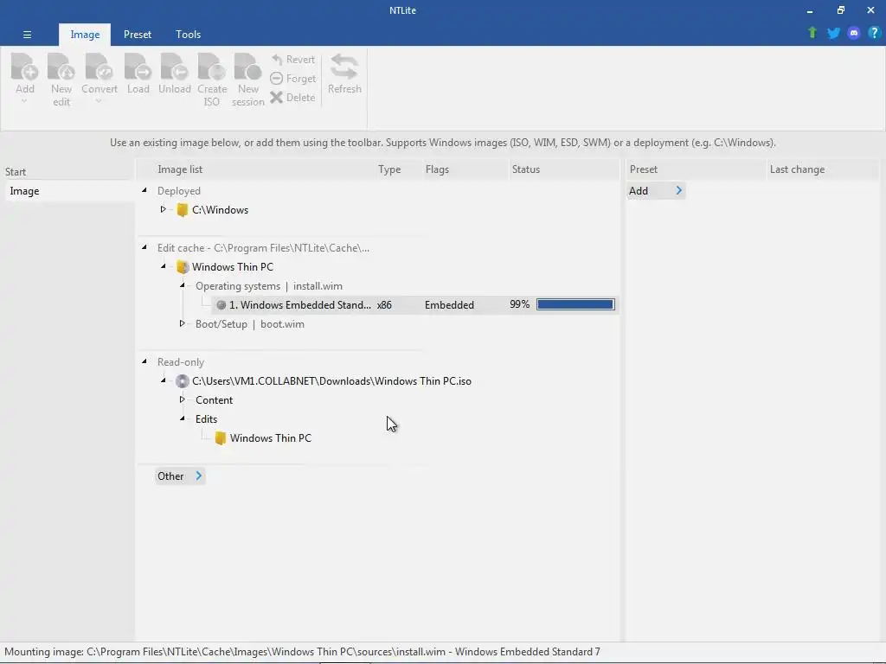Click the Forget toolbar item
The height and width of the screenshot is (664, 886).
click(x=292, y=79)
